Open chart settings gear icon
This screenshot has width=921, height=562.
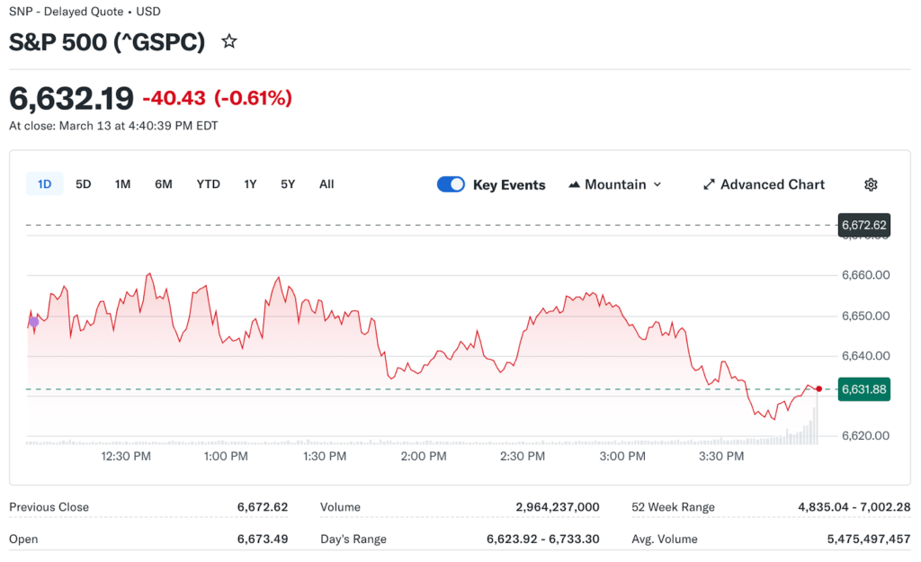click(870, 184)
